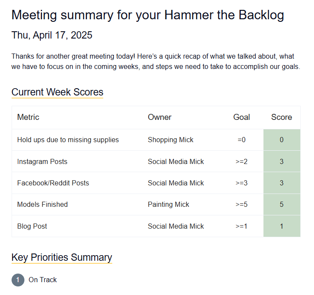Click the Meeting summary title heading
The image size is (314, 295).
[x=147, y=15]
